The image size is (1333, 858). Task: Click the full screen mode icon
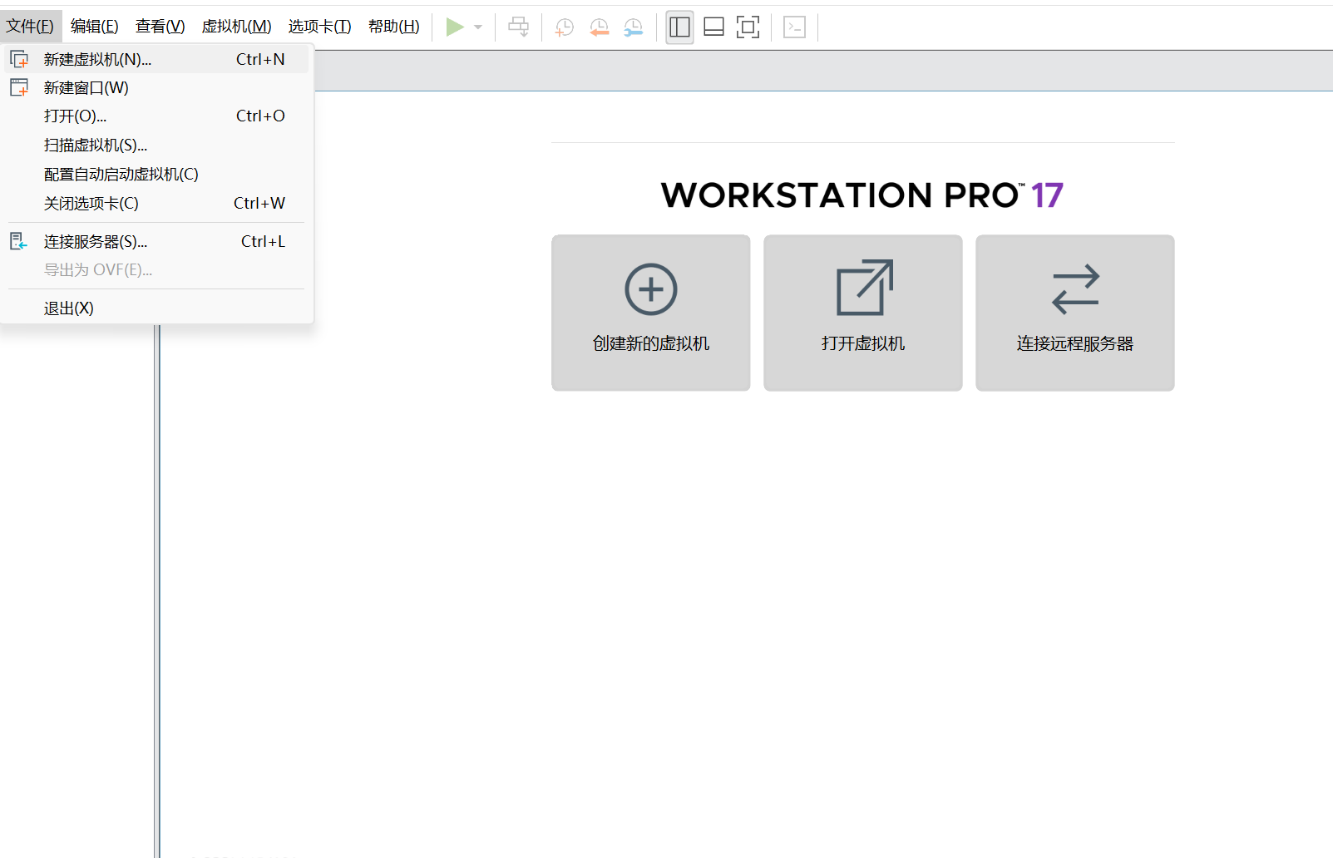click(748, 27)
